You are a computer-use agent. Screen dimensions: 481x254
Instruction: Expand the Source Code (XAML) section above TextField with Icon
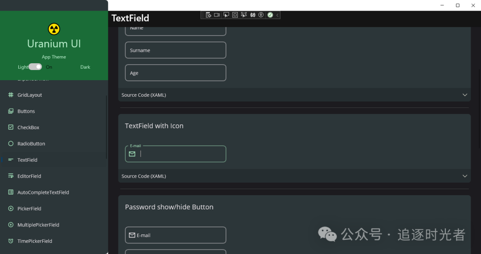coord(294,95)
